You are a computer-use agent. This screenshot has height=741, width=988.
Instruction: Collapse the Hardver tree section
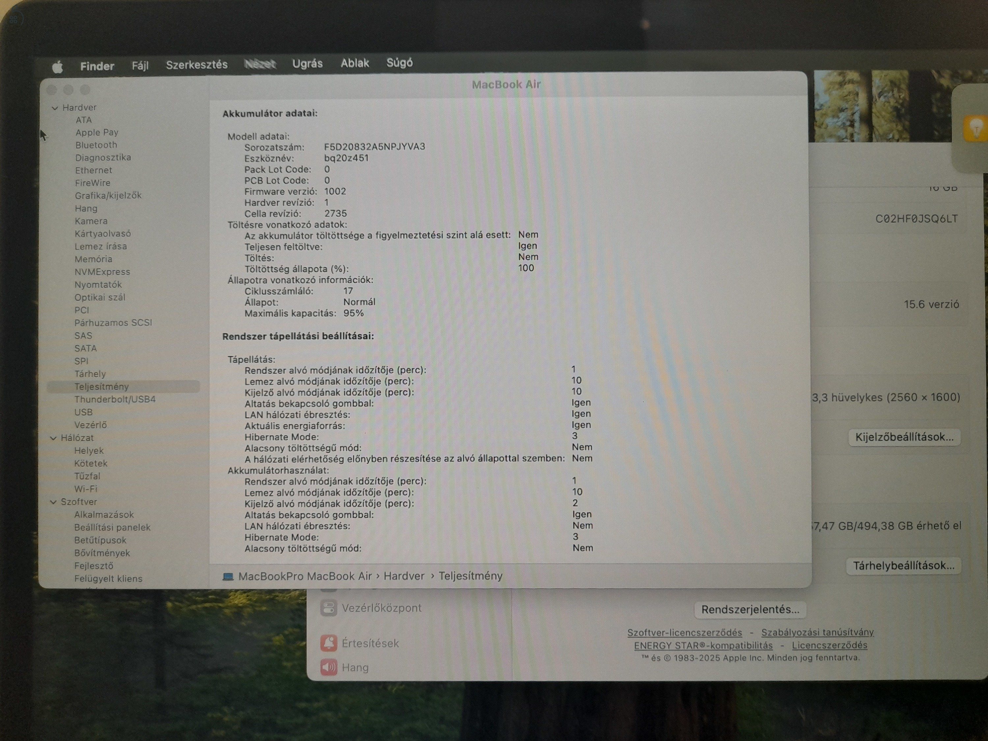(x=55, y=108)
